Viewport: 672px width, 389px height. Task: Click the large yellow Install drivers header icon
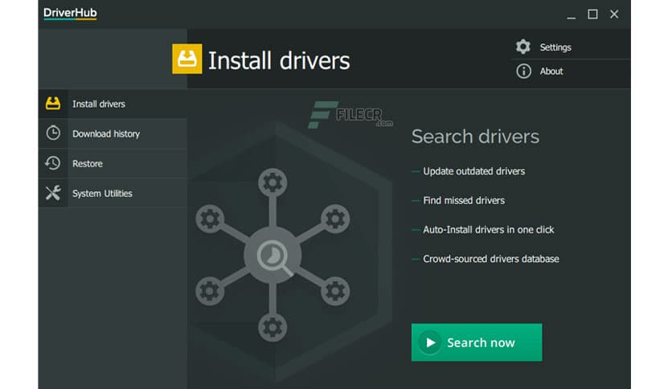tap(187, 59)
